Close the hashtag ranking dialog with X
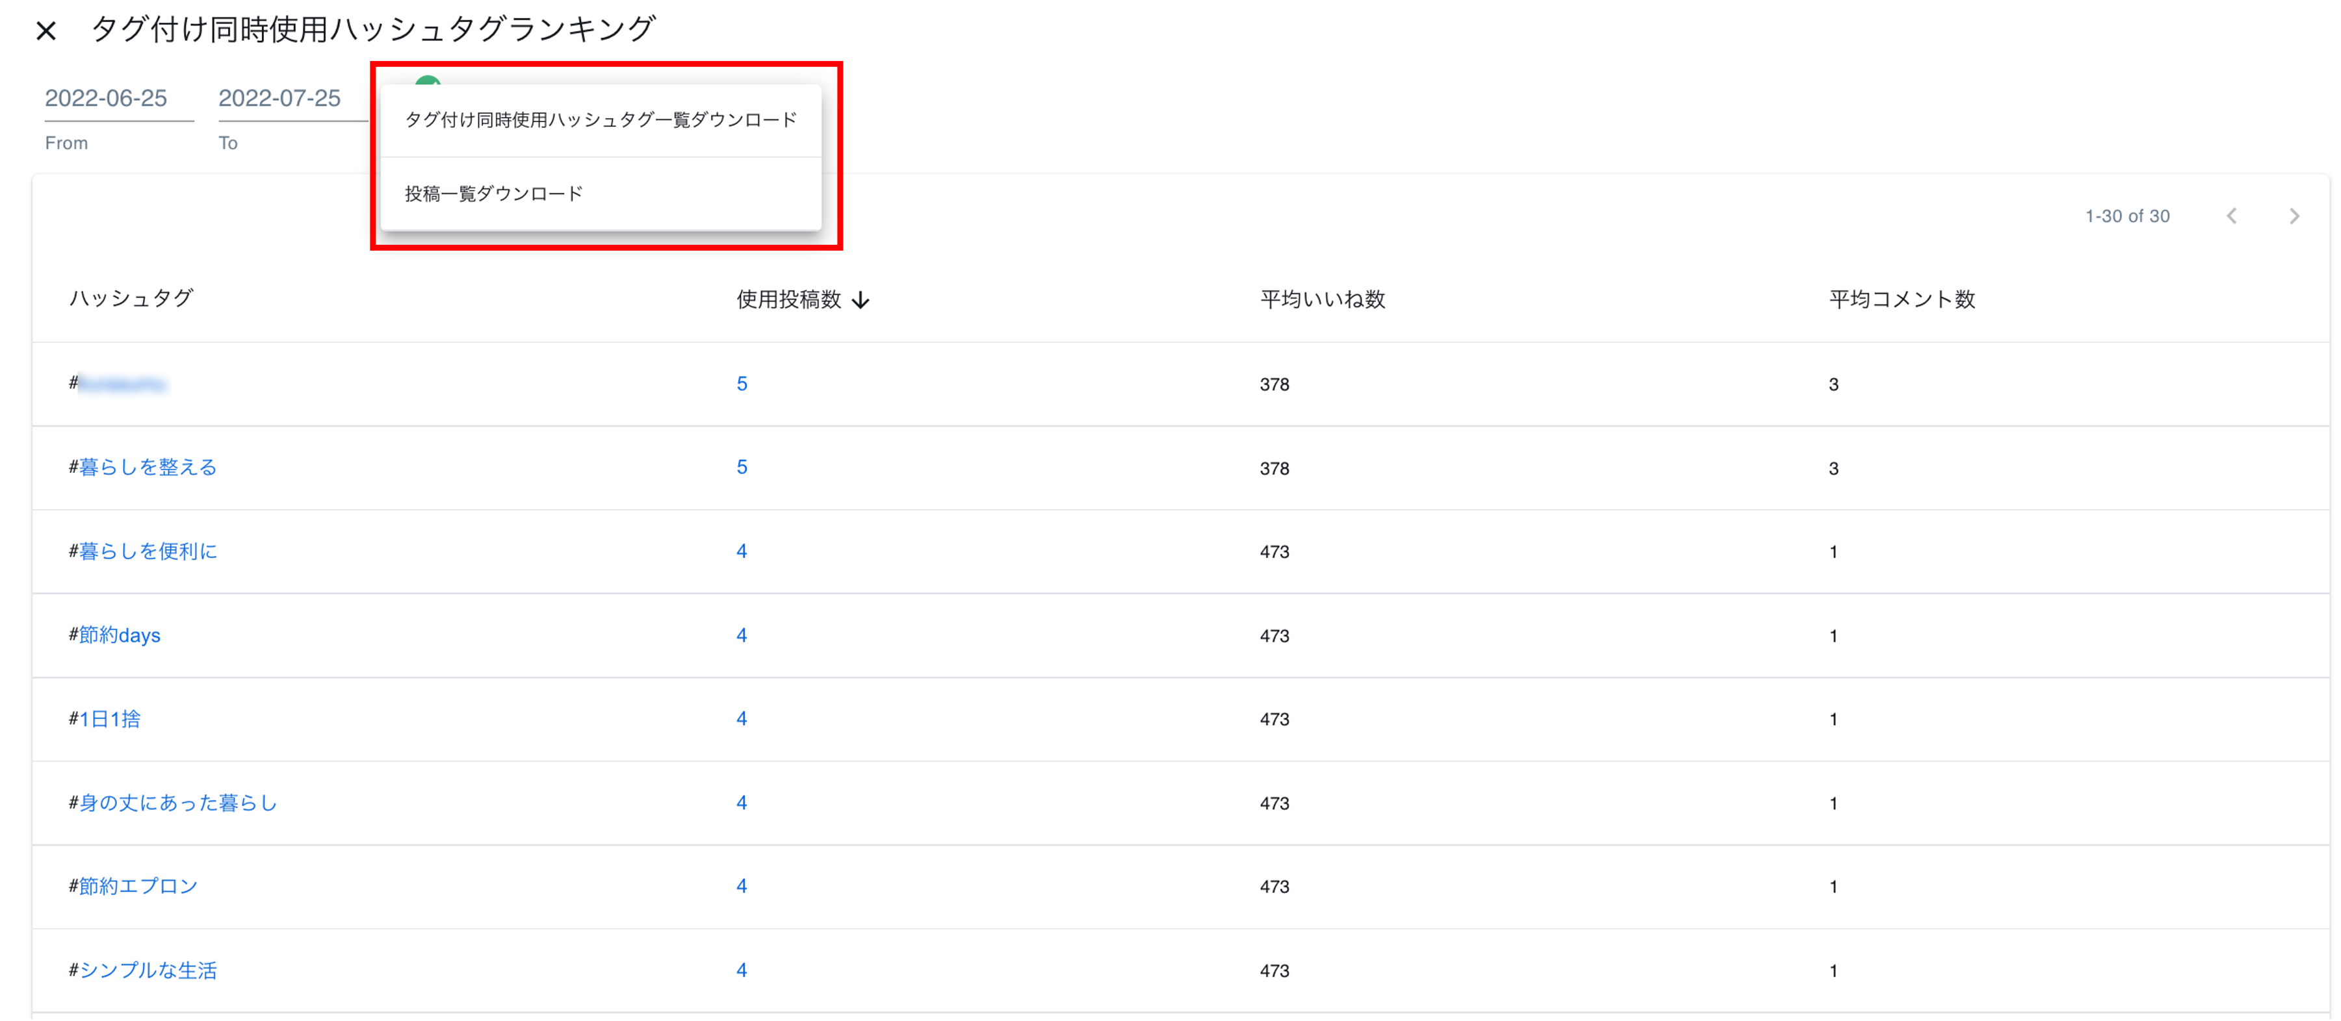Viewport: 2341px width, 1021px height. pos(46,32)
